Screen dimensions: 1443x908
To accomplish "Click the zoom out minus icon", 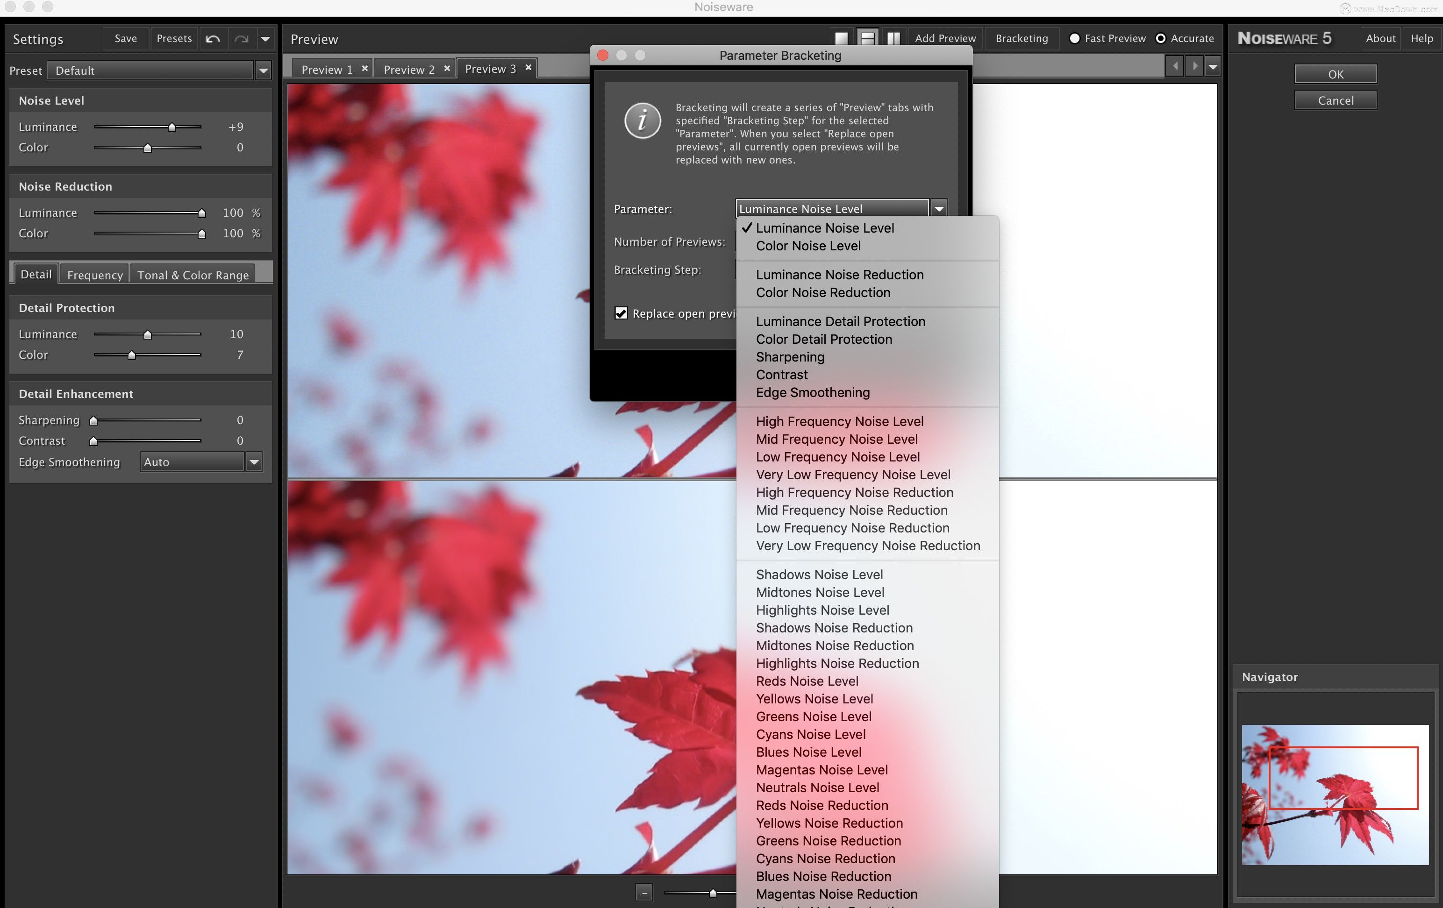I will point(644,893).
